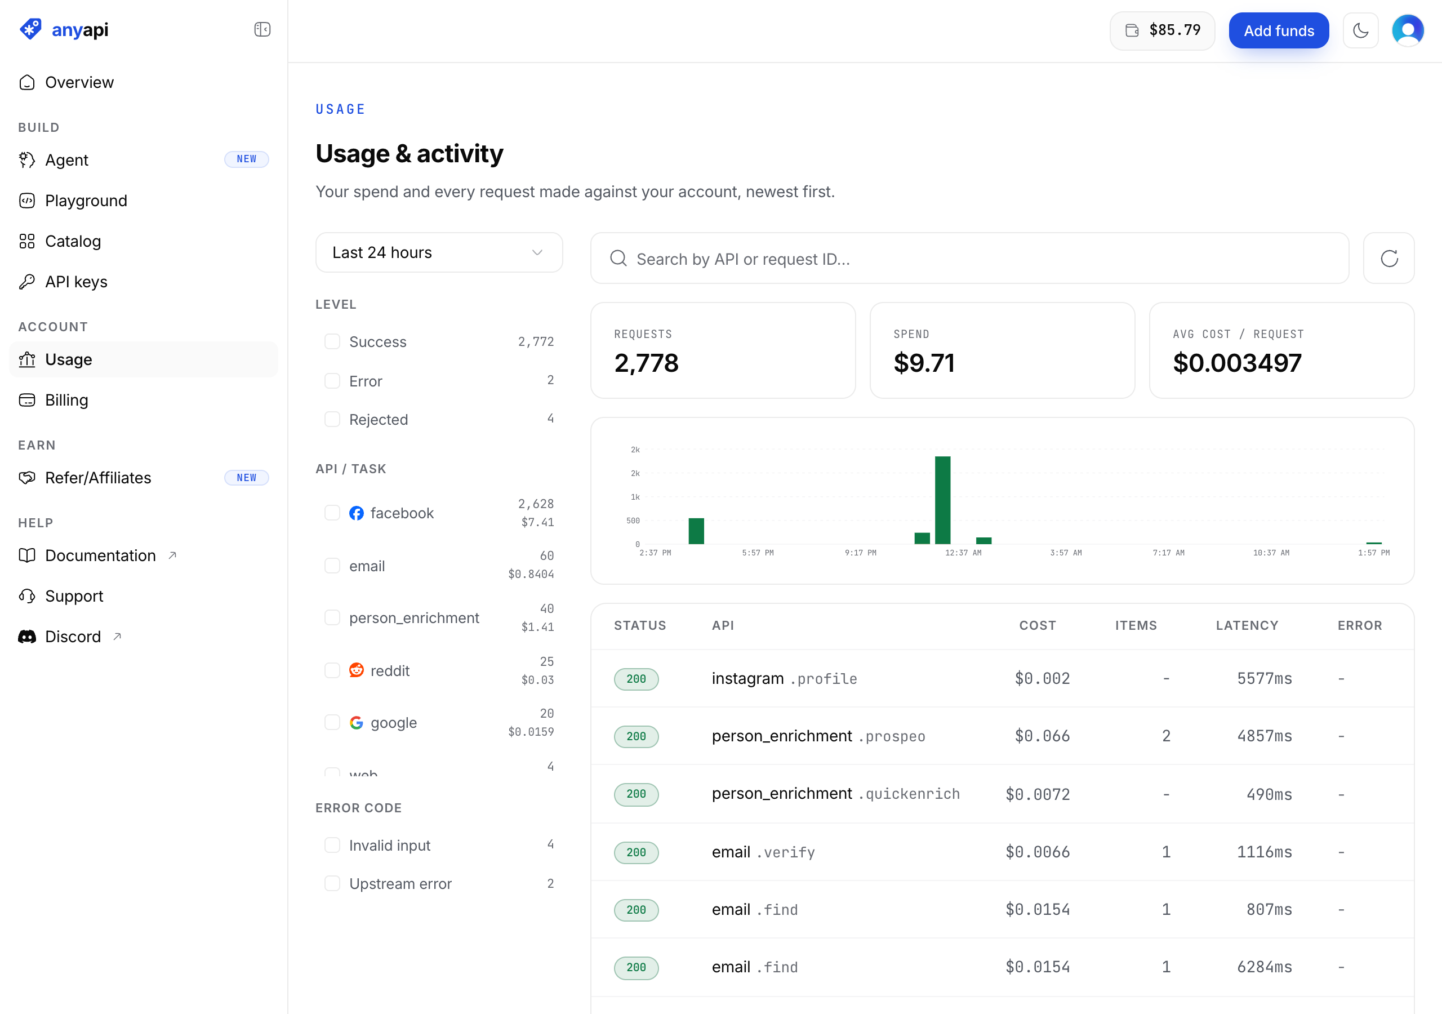Click the tallest green bar in chart
This screenshot has height=1014, width=1442.
pos(943,500)
